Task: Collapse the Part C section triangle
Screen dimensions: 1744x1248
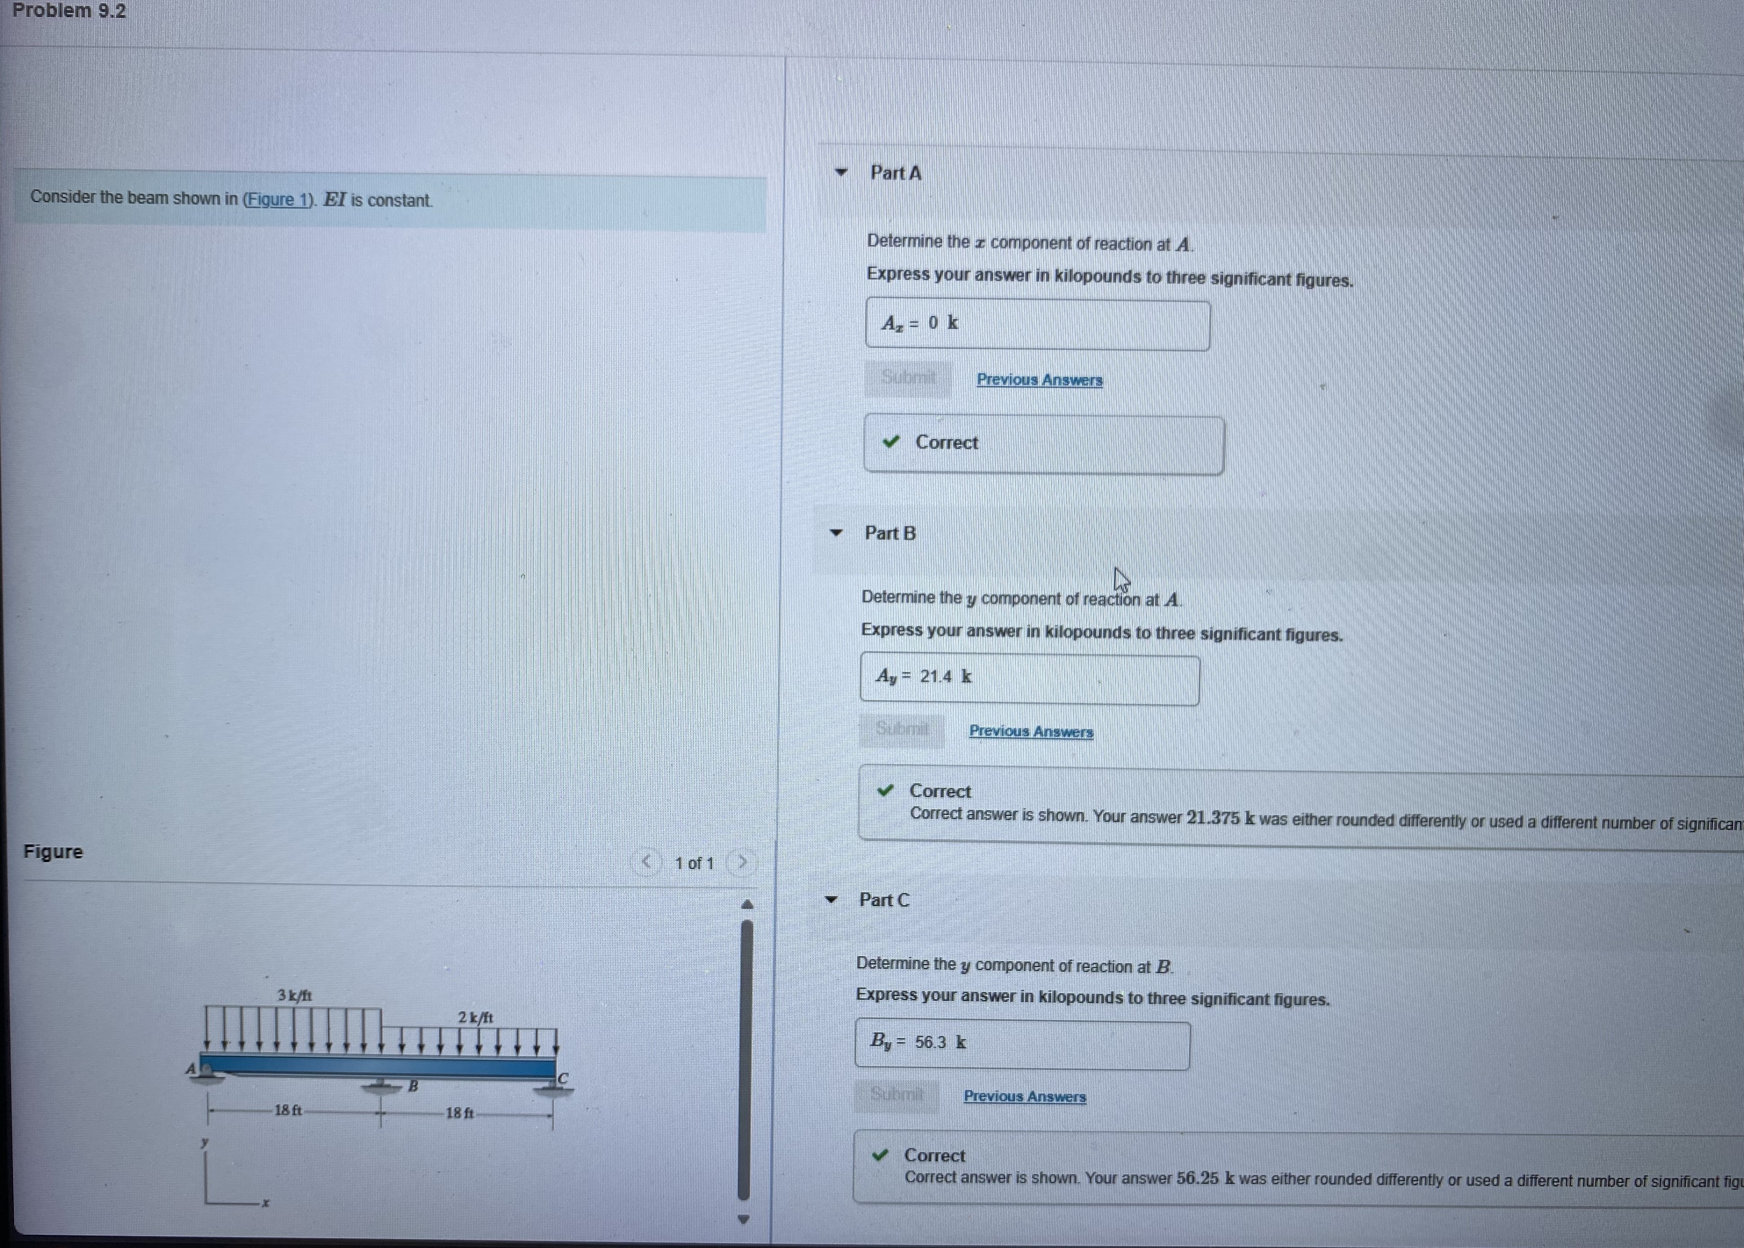Action: (x=831, y=899)
